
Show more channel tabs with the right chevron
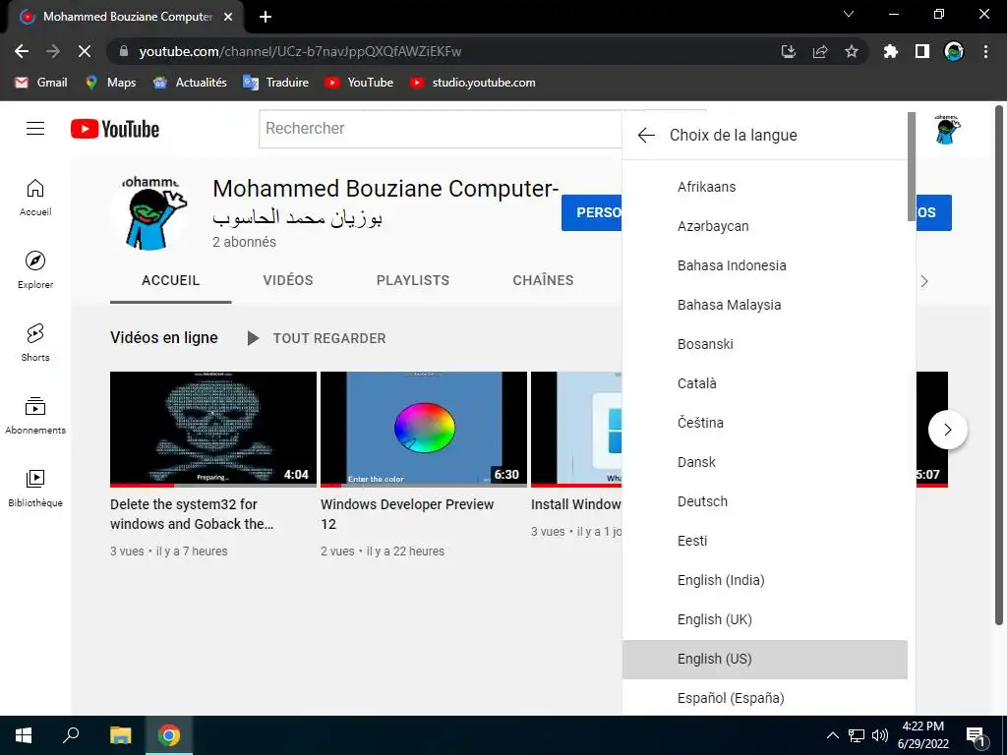coord(924,281)
